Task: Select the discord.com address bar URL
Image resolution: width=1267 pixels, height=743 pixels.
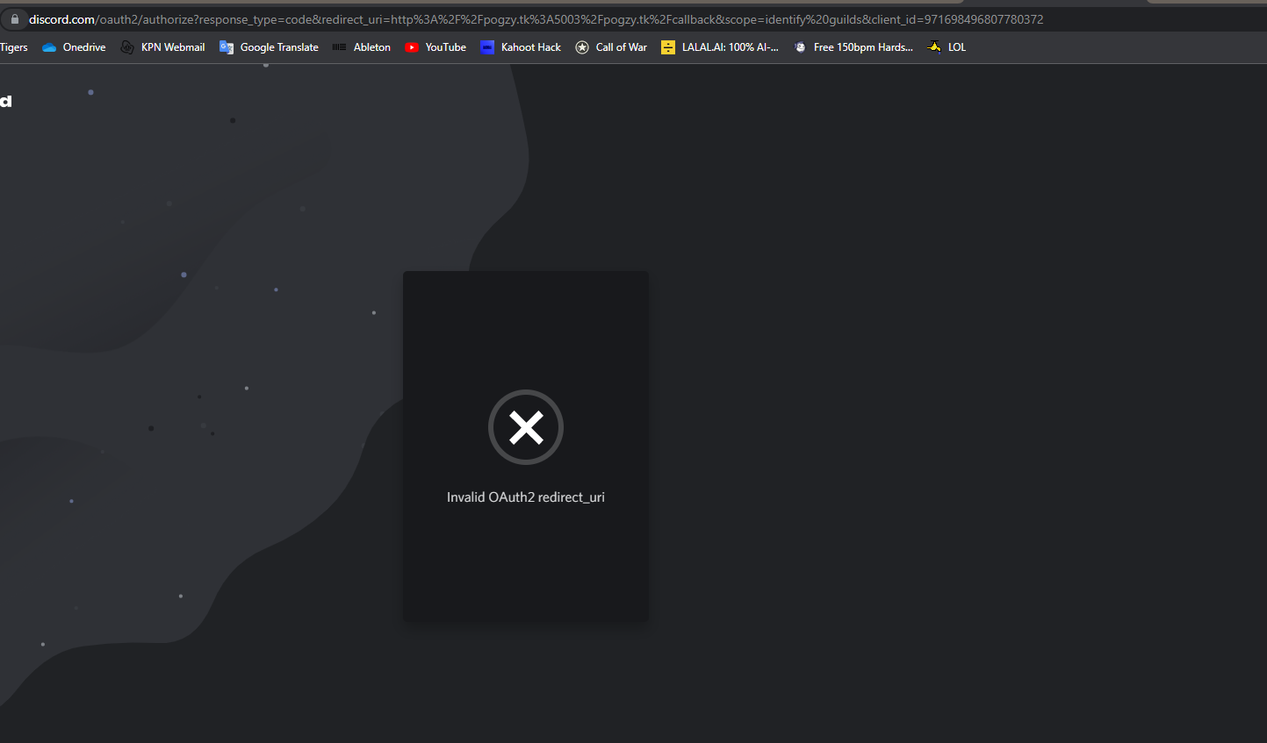Action: click(527, 18)
